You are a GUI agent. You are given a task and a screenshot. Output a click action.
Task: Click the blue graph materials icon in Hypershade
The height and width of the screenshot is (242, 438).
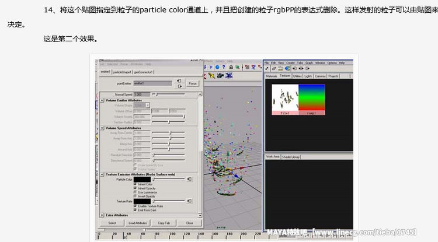[x=287, y=68]
